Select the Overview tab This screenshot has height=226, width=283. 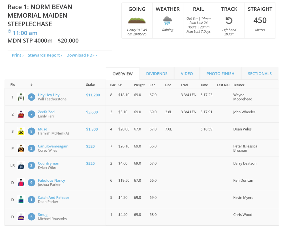point(122,73)
